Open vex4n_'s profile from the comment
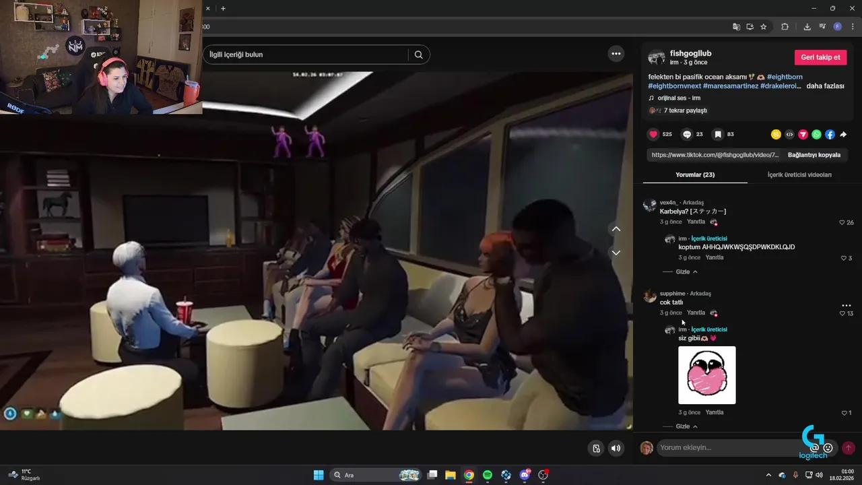The width and height of the screenshot is (862, 485). click(668, 203)
